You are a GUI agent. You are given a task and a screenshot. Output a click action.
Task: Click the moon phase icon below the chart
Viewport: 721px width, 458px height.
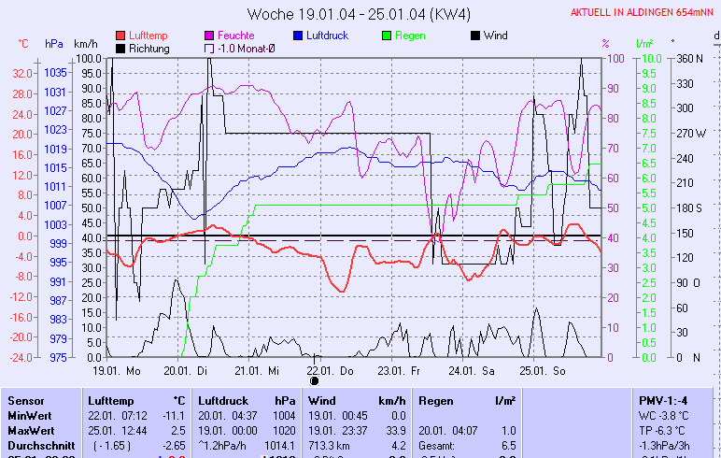(x=315, y=380)
